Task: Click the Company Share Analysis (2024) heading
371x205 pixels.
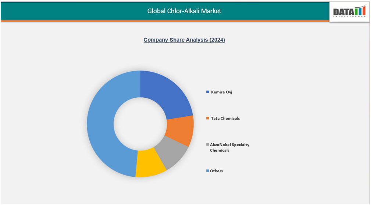Action: [x=184, y=40]
